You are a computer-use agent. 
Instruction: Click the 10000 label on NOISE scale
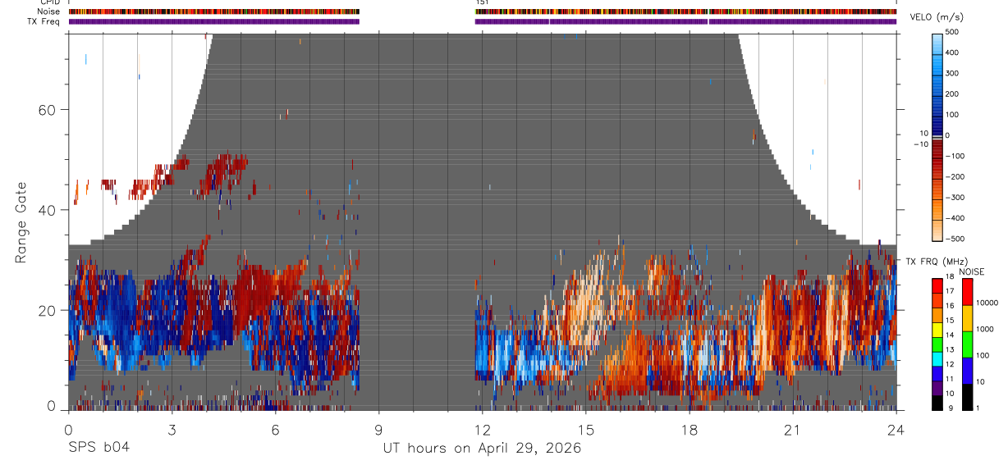click(x=986, y=303)
